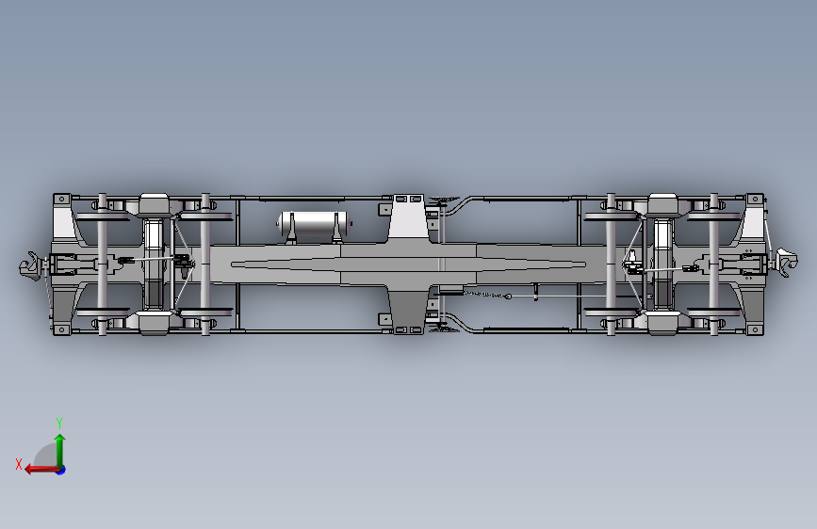Screen dimensions: 817x529
Task: Select the center sill beam of the underframe
Action: pyautogui.click(x=408, y=264)
